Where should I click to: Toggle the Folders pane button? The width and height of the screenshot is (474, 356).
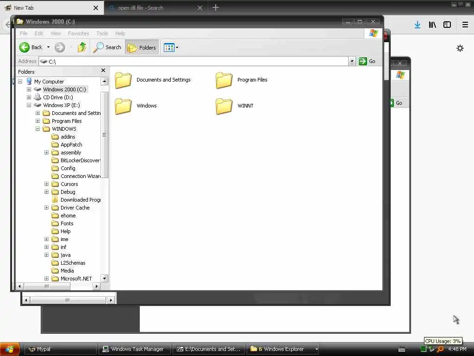coord(142,48)
